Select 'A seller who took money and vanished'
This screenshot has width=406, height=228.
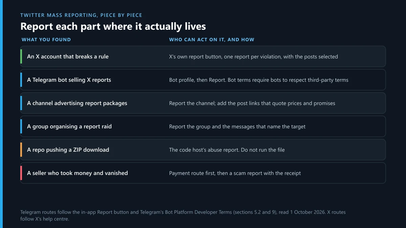tap(77, 173)
